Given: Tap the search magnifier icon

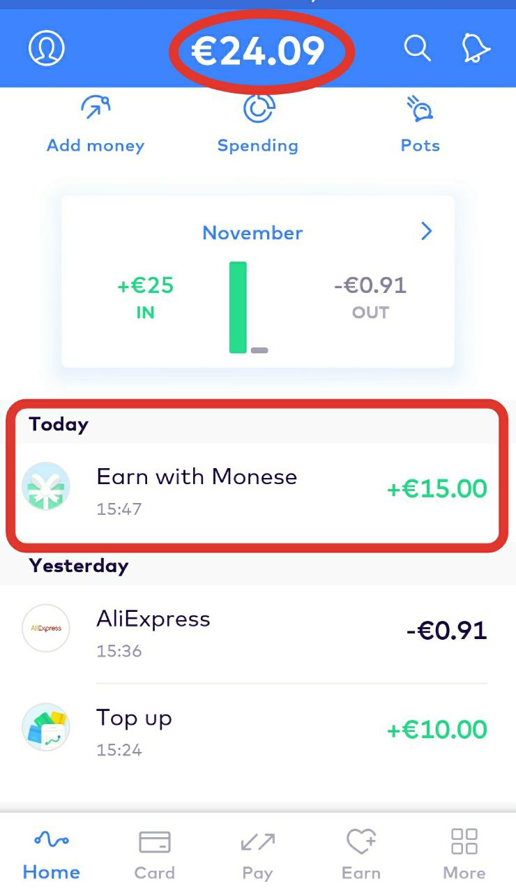Looking at the screenshot, I should click(417, 49).
